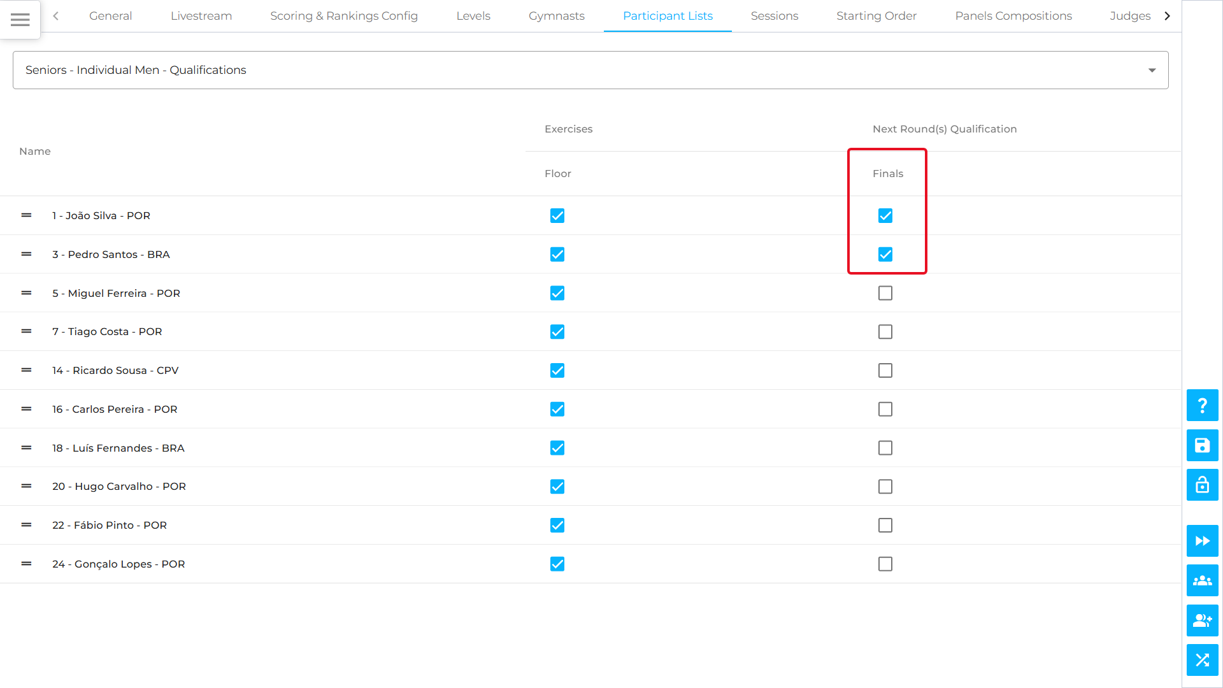The width and height of the screenshot is (1223, 688).
Task: Open the Seniors Individual Men Qualifications dropdown
Action: (x=590, y=70)
